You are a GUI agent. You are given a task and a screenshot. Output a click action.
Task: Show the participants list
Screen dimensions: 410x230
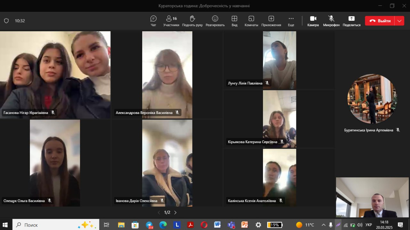(171, 21)
